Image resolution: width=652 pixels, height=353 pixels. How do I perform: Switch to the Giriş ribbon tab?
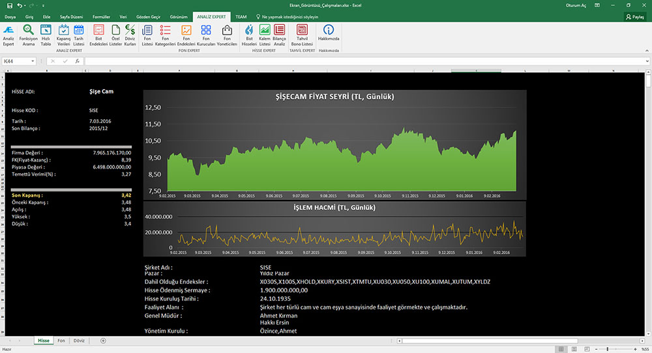(29, 17)
